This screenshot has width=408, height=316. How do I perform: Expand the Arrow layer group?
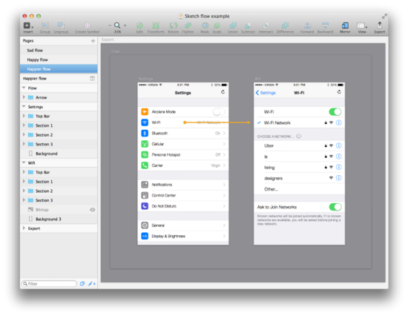coord(24,97)
